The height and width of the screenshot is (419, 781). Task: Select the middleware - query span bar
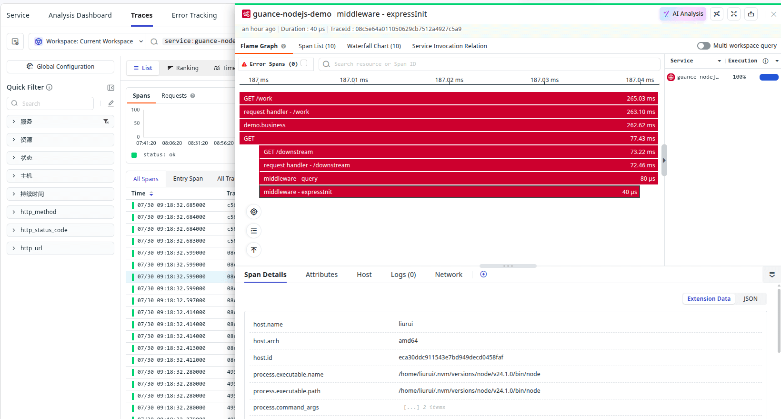click(x=459, y=179)
